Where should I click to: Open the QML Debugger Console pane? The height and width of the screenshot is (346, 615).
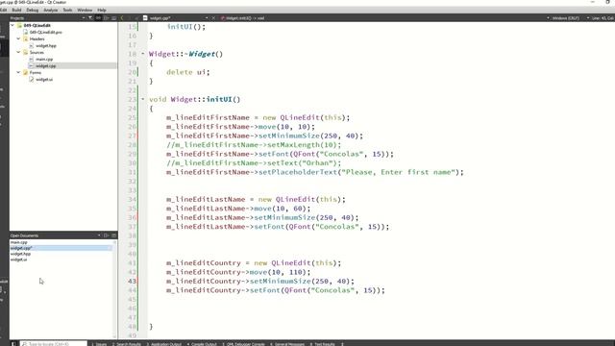click(x=243, y=344)
